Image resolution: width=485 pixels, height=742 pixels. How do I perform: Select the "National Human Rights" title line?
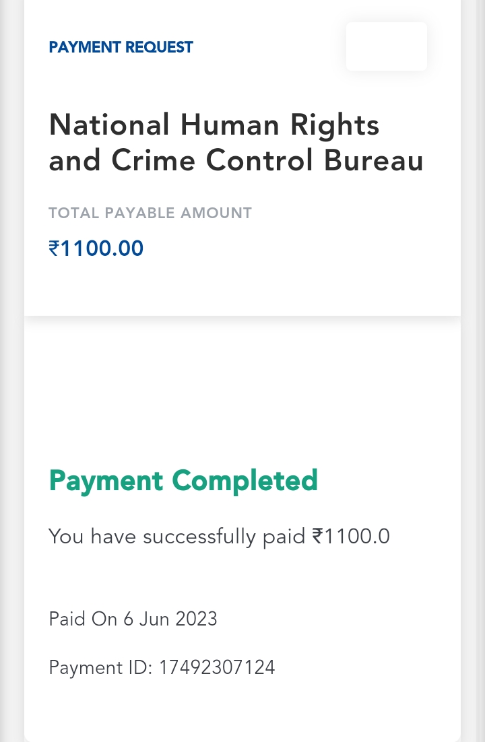click(214, 125)
